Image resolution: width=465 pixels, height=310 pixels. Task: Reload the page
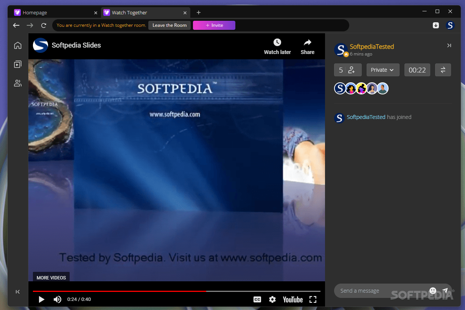pos(44,25)
